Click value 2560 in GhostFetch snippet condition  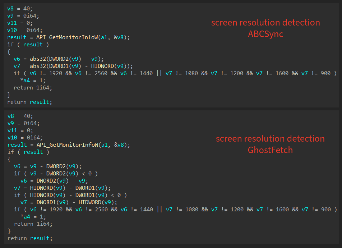(101, 210)
